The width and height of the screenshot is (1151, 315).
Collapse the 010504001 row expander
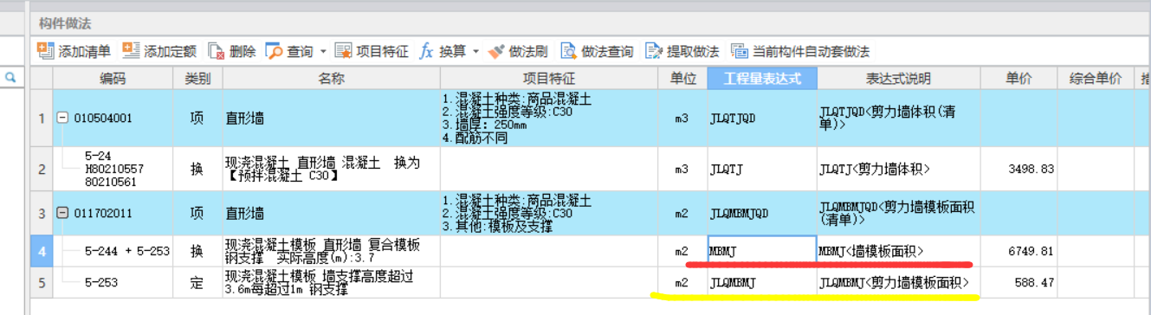62,118
